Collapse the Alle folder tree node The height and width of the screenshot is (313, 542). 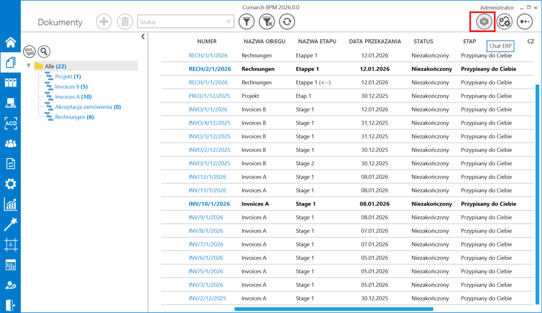pyautogui.click(x=28, y=66)
